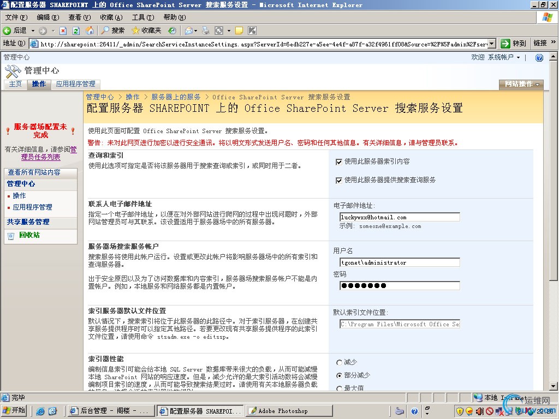Click the yellow shield tray icon
The width and height of the screenshot is (559, 419).
460,411
